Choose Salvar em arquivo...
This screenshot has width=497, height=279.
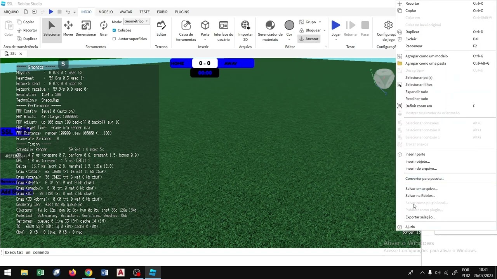pyautogui.click(x=447, y=189)
